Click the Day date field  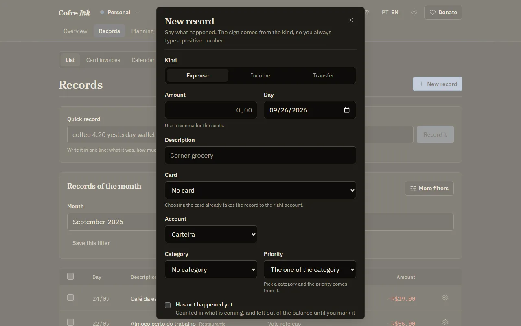click(x=310, y=110)
